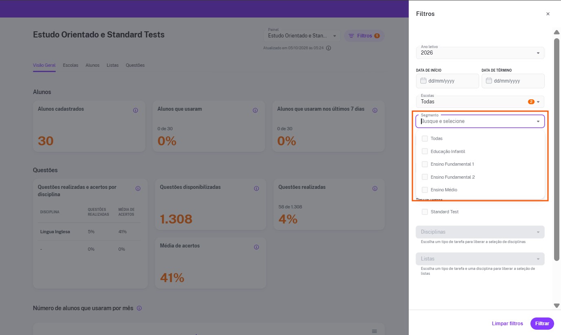The width and height of the screenshot is (561, 335).
Task: Click info icon next to Atualizado em timestamp
Action: coord(329,48)
